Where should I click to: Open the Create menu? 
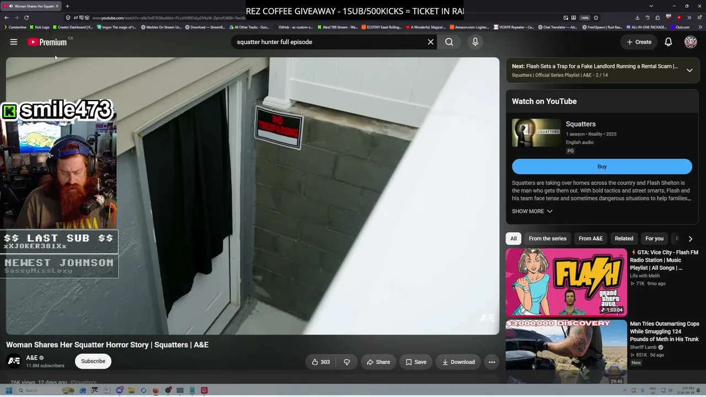pyautogui.click(x=639, y=42)
